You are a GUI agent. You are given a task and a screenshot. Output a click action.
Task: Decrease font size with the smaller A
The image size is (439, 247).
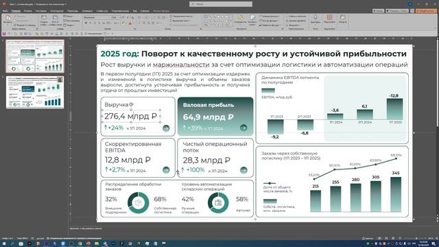pos(128,17)
